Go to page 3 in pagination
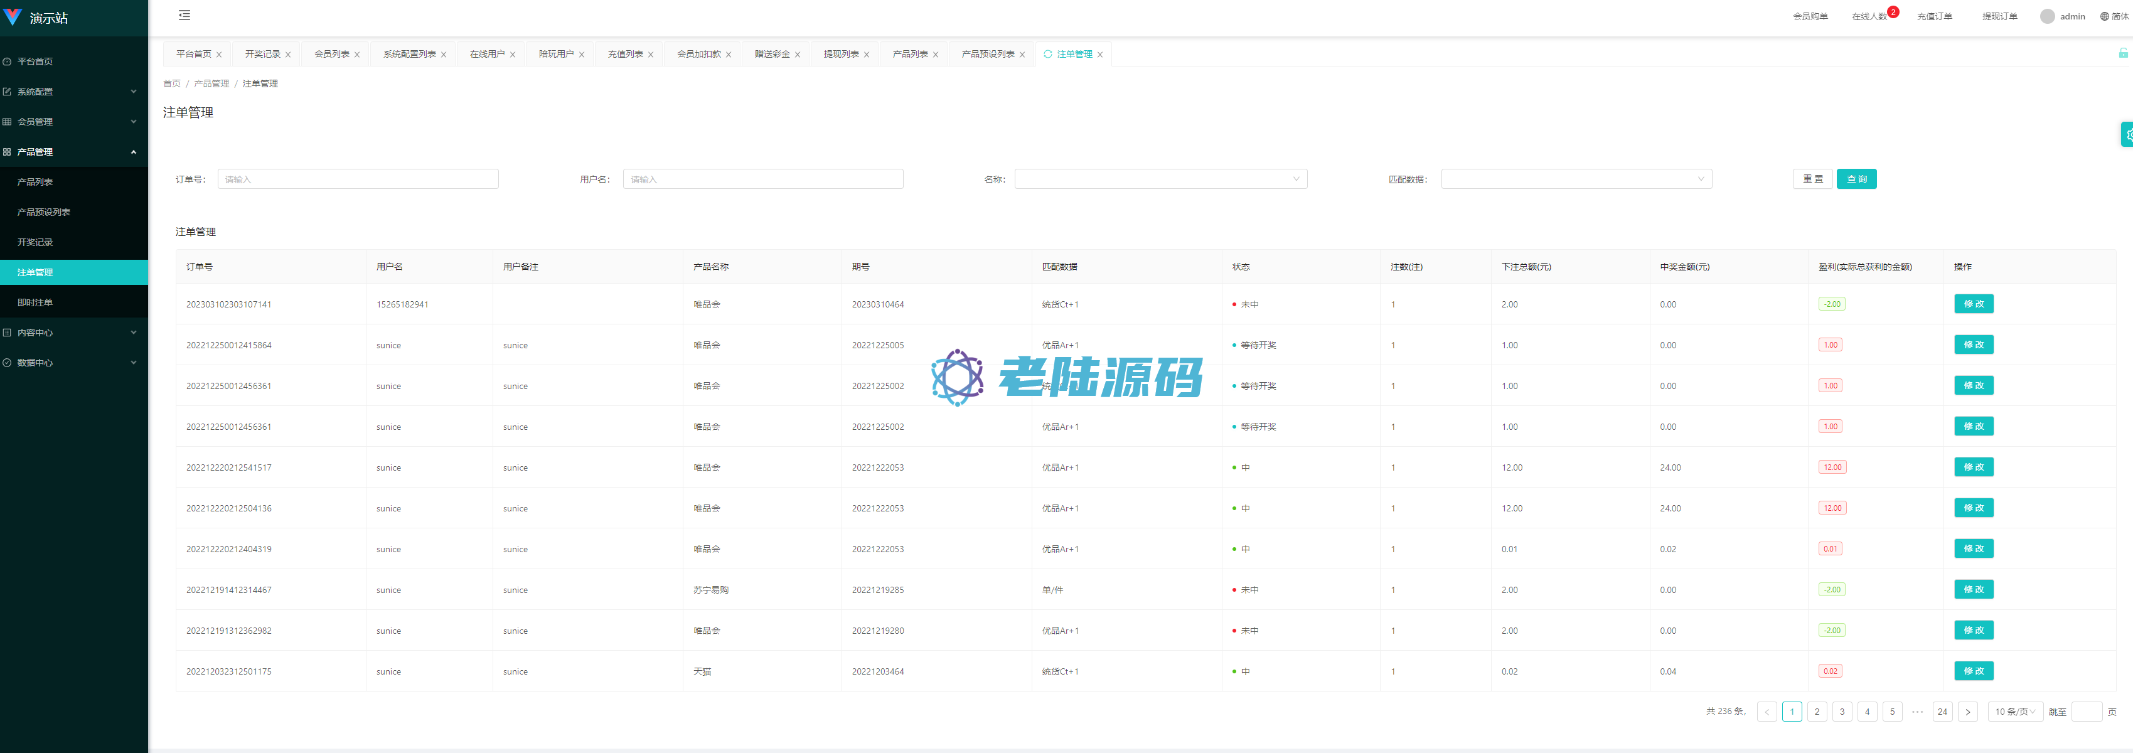2133x753 pixels. (1842, 712)
